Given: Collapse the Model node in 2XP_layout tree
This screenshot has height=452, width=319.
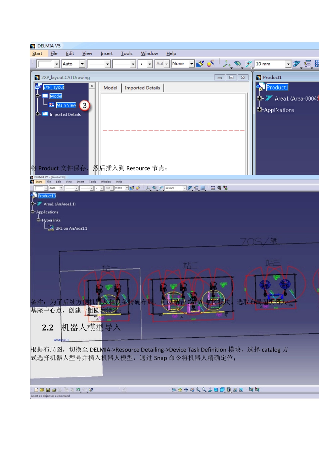Looking at the screenshot, I should [x=38, y=96].
